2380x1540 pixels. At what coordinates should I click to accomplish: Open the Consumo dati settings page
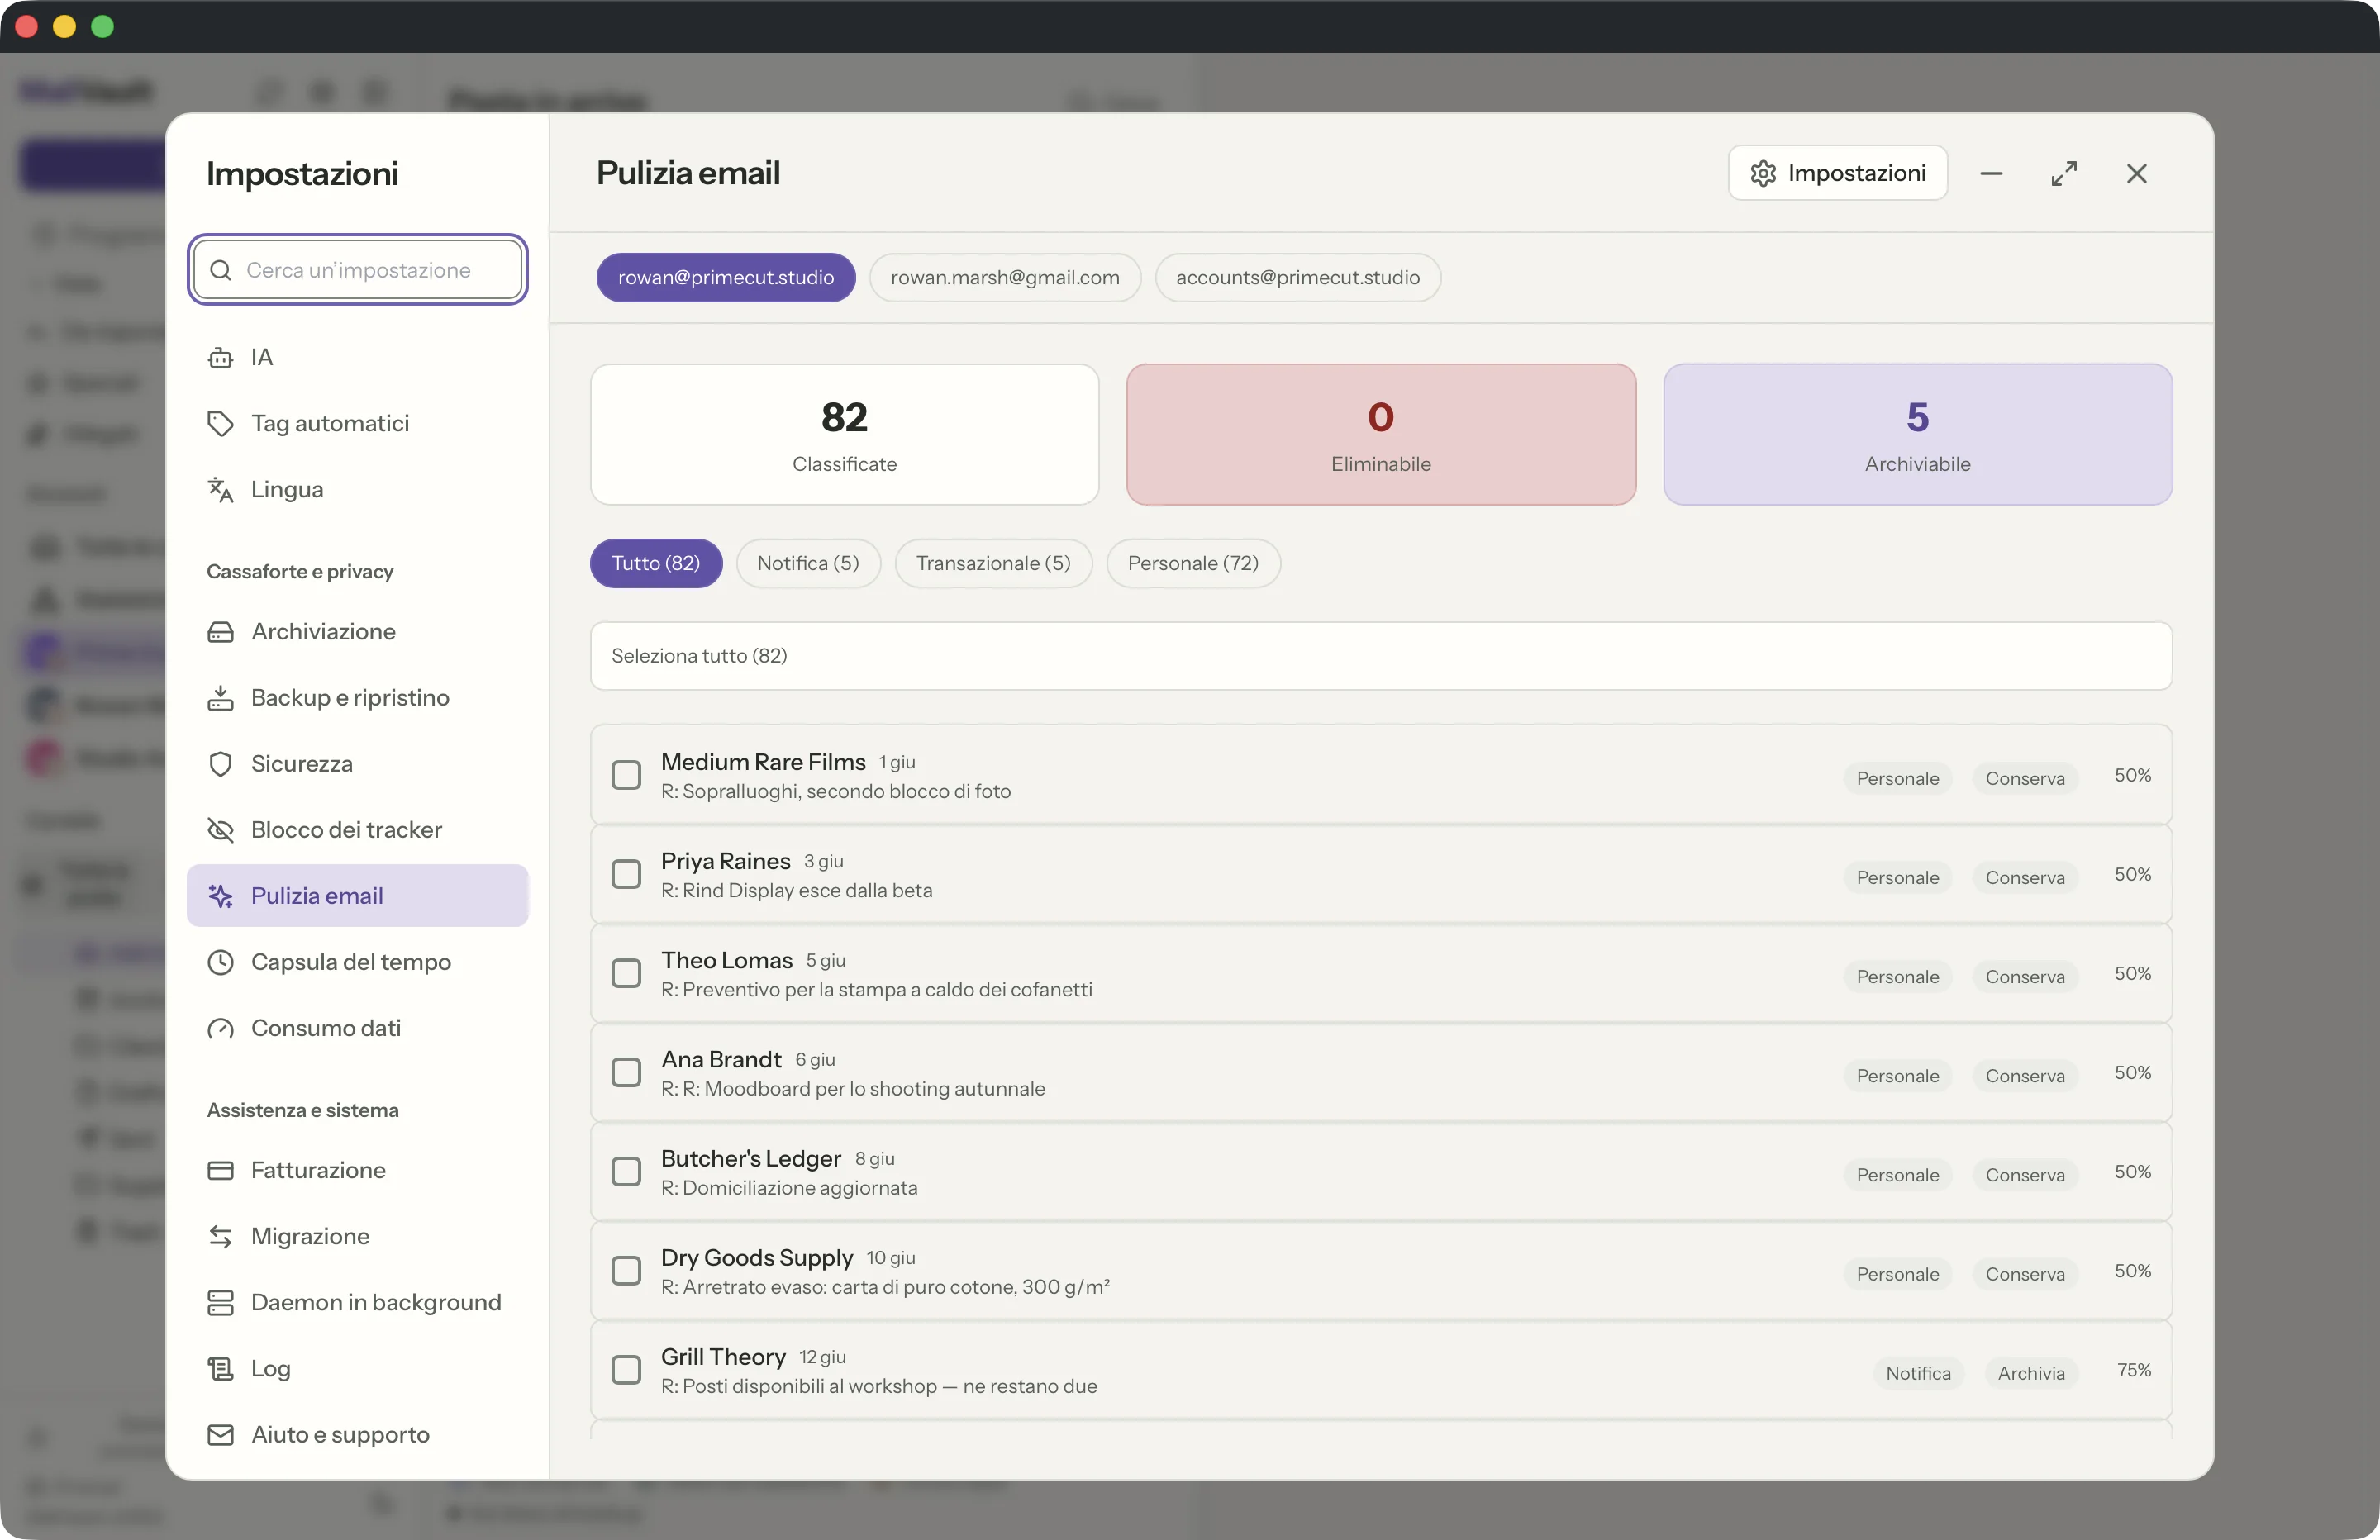point(357,1027)
